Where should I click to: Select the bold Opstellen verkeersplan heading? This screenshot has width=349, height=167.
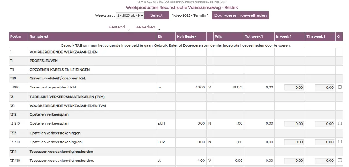click(x=49, y=115)
